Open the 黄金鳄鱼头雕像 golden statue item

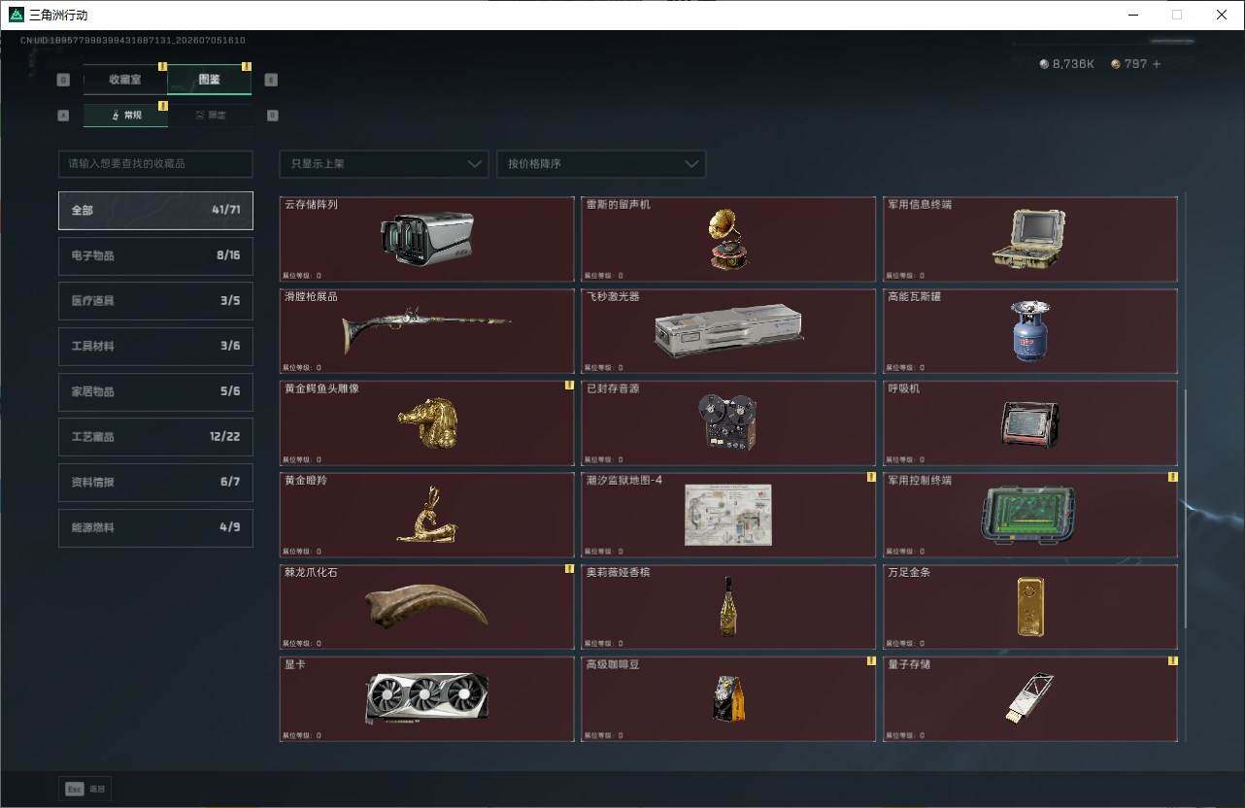tap(427, 422)
